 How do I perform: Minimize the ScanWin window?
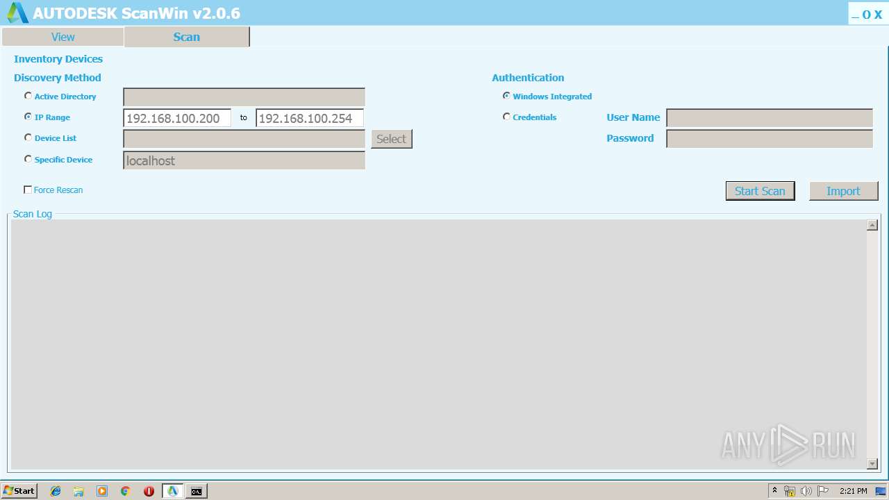pyautogui.click(x=855, y=15)
